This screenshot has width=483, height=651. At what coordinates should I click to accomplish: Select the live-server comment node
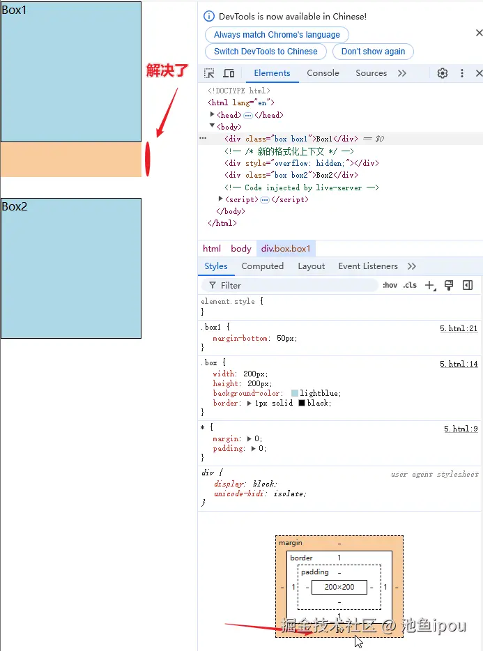[x=302, y=187]
